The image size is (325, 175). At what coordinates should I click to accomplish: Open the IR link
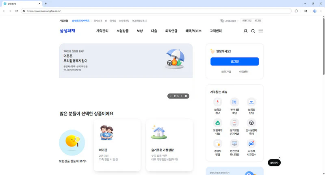click(x=106, y=21)
